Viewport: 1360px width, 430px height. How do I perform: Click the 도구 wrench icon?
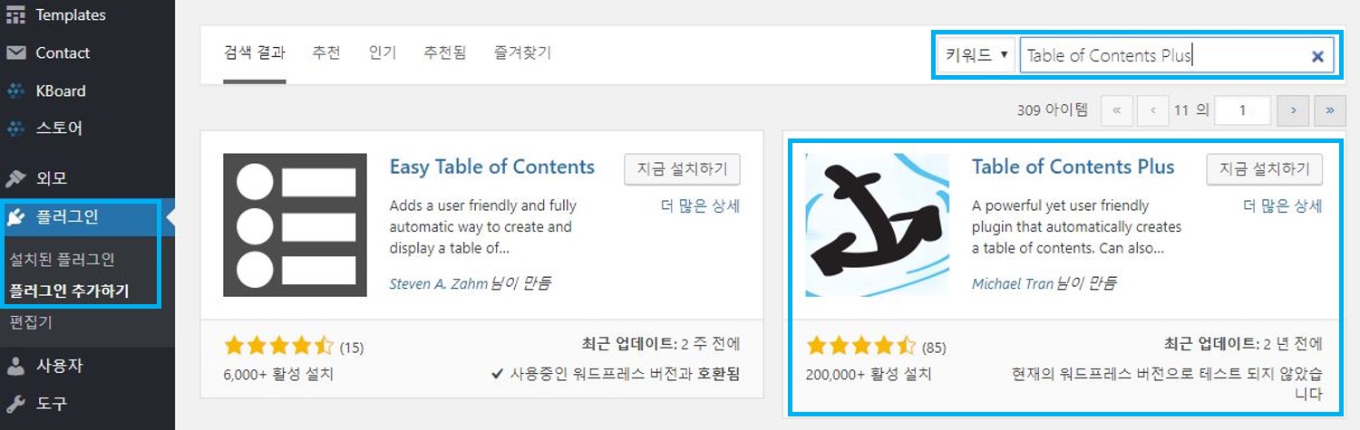pyautogui.click(x=15, y=403)
